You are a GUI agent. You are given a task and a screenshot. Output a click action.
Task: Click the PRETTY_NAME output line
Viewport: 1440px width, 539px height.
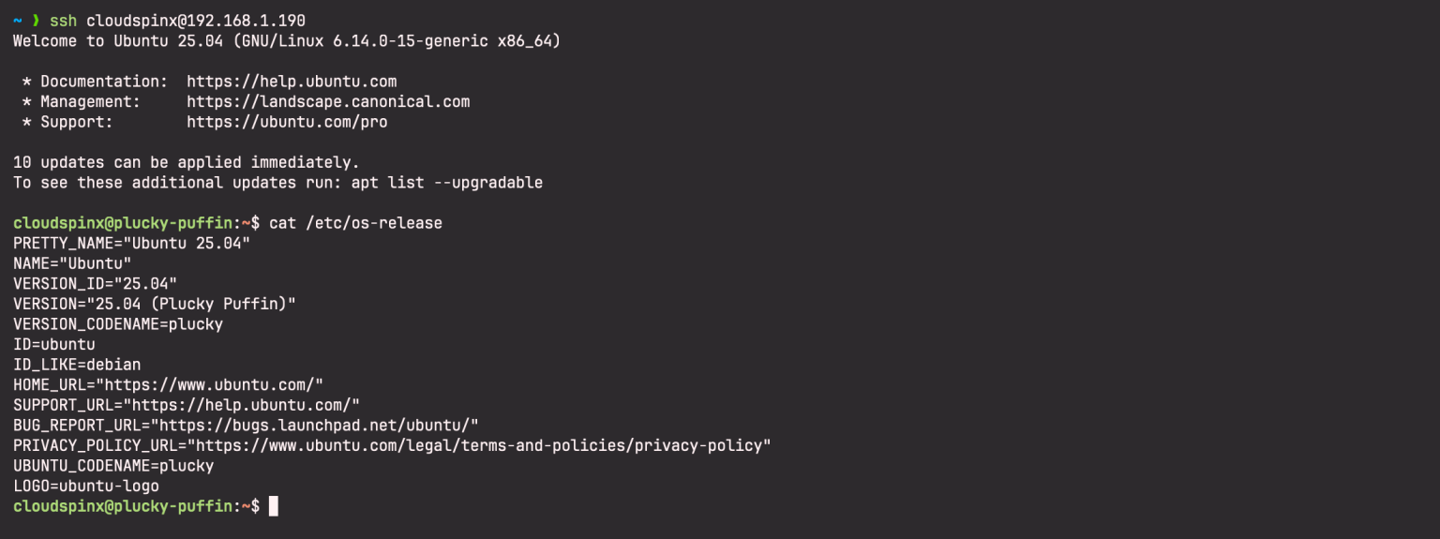pyautogui.click(x=132, y=244)
